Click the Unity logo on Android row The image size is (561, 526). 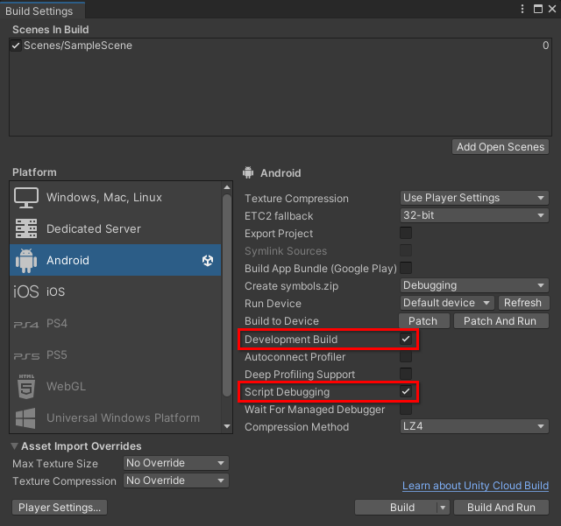pyautogui.click(x=208, y=261)
